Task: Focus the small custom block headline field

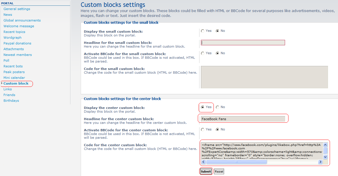Action: click(243, 43)
